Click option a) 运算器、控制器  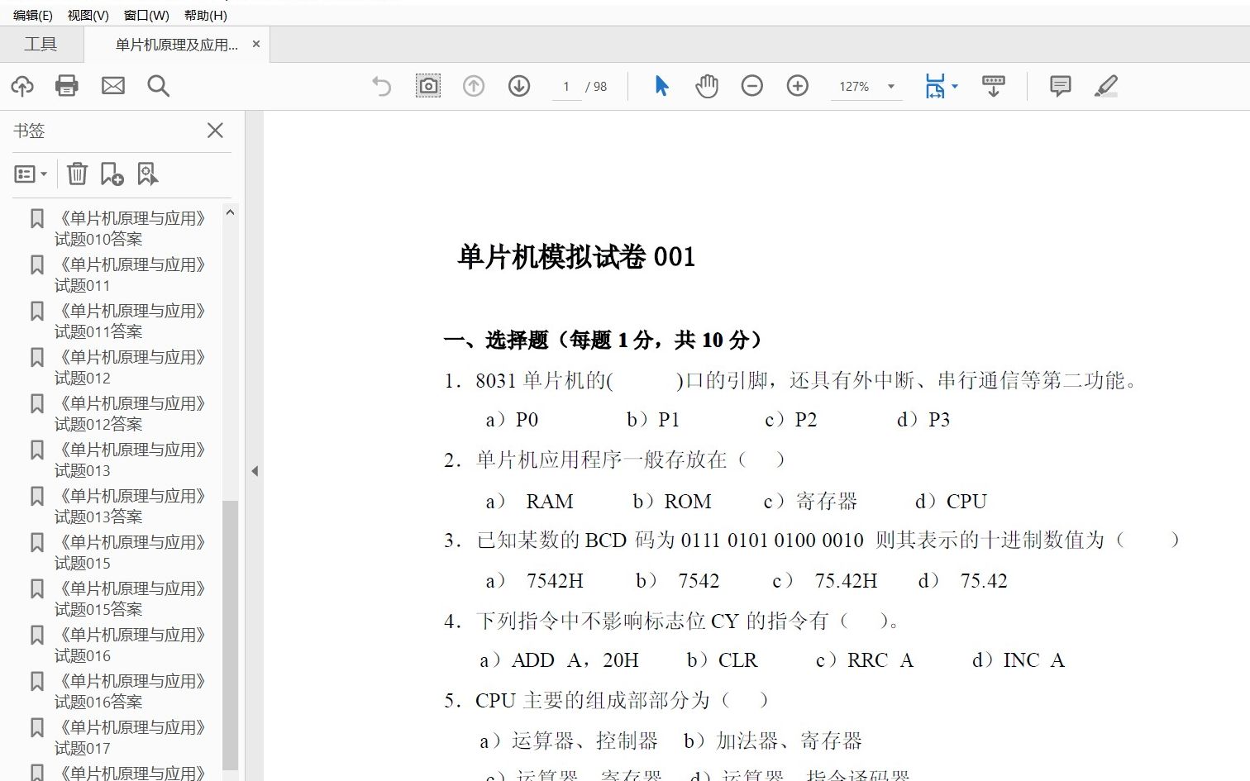point(569,741)
